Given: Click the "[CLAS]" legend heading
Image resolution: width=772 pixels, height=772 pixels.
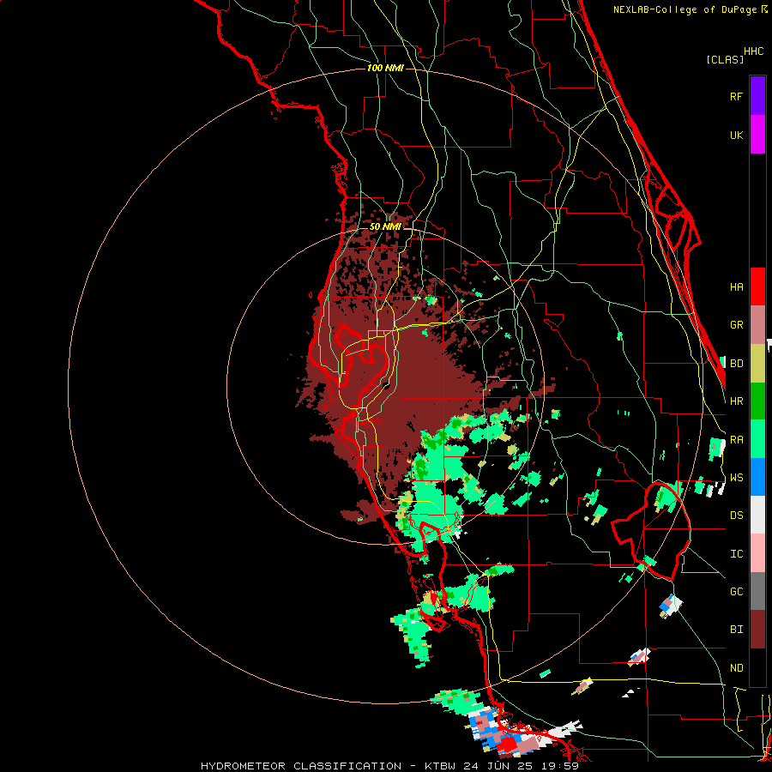Looking at the screenshot, I should (x=725, y=59).
